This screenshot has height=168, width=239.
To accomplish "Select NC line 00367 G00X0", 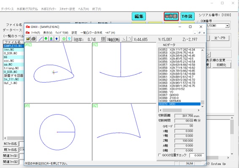I will [x=180, y=95].
